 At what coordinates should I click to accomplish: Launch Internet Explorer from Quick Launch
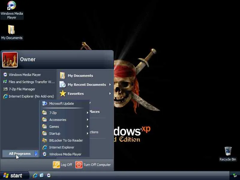[x=35, y=175]
